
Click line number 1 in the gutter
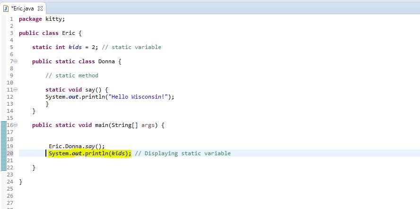pos(11,19)
